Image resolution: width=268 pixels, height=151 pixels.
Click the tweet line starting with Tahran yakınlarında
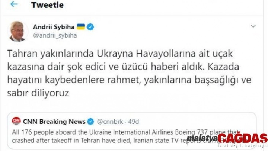[120, 54]
